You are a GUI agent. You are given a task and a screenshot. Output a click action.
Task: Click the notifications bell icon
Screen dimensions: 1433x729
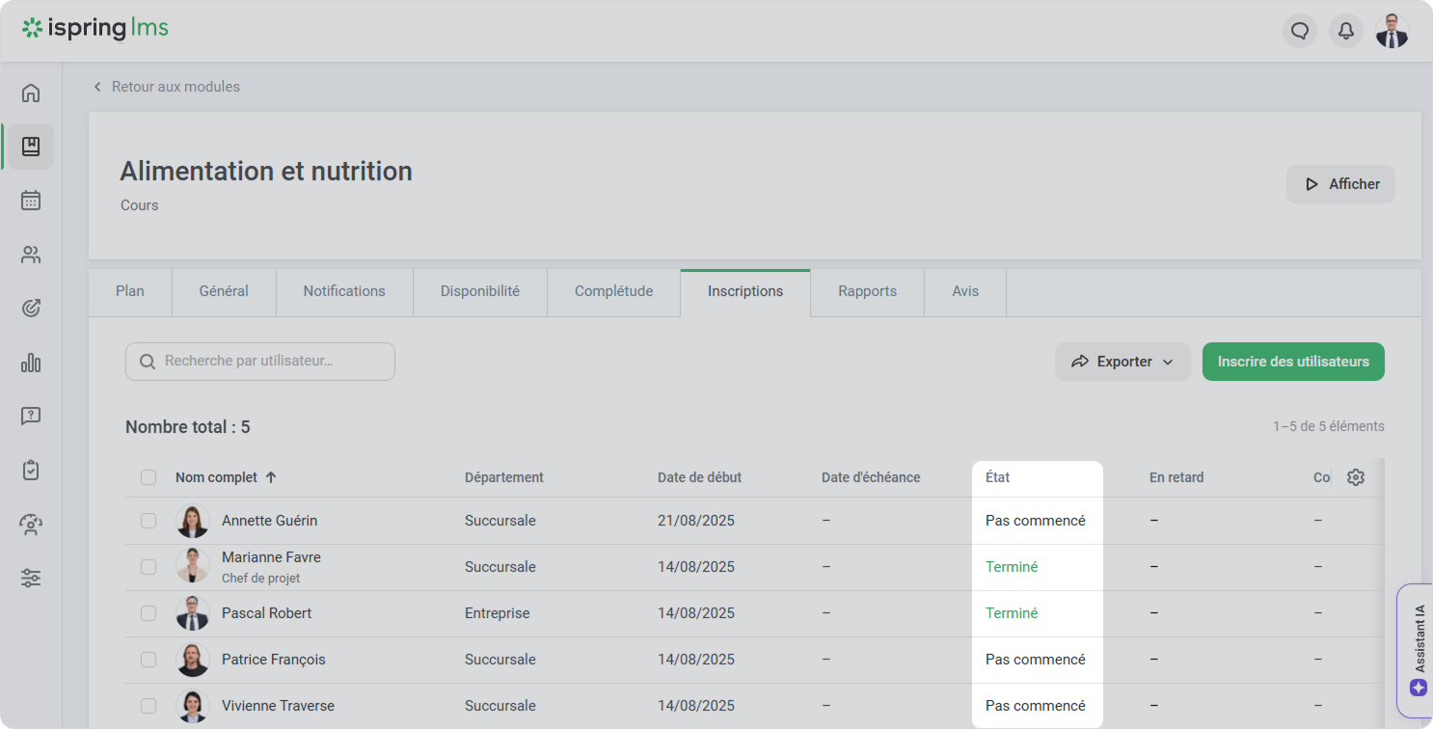(x=1345, y=31)
